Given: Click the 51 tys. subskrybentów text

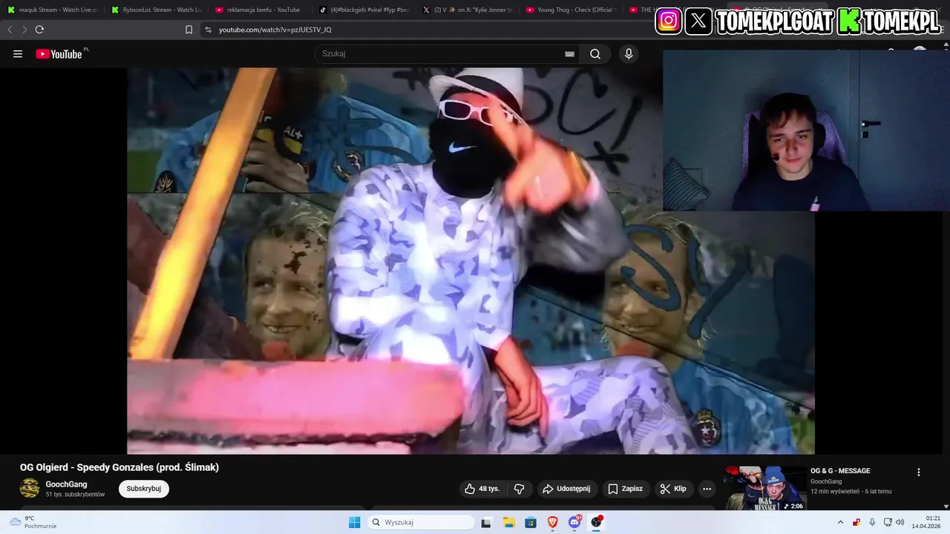Looking at the screenshot, I should [x=75, y=494].
